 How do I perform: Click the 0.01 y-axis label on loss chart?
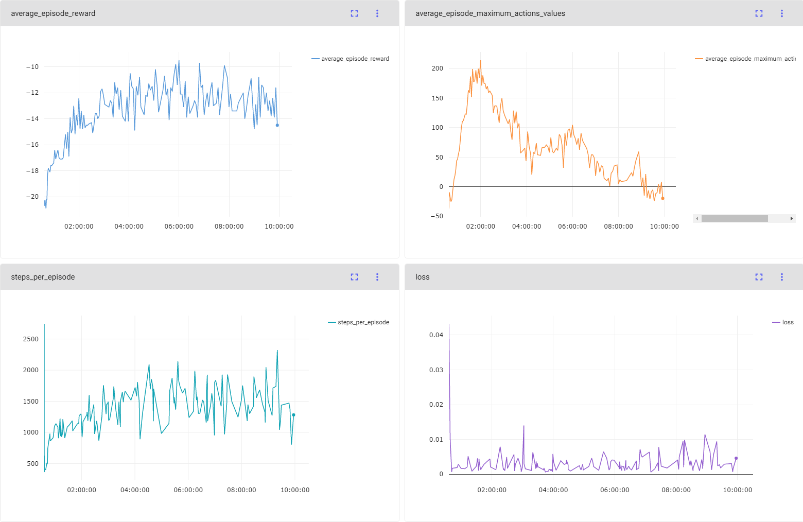[x=437, y=440]
